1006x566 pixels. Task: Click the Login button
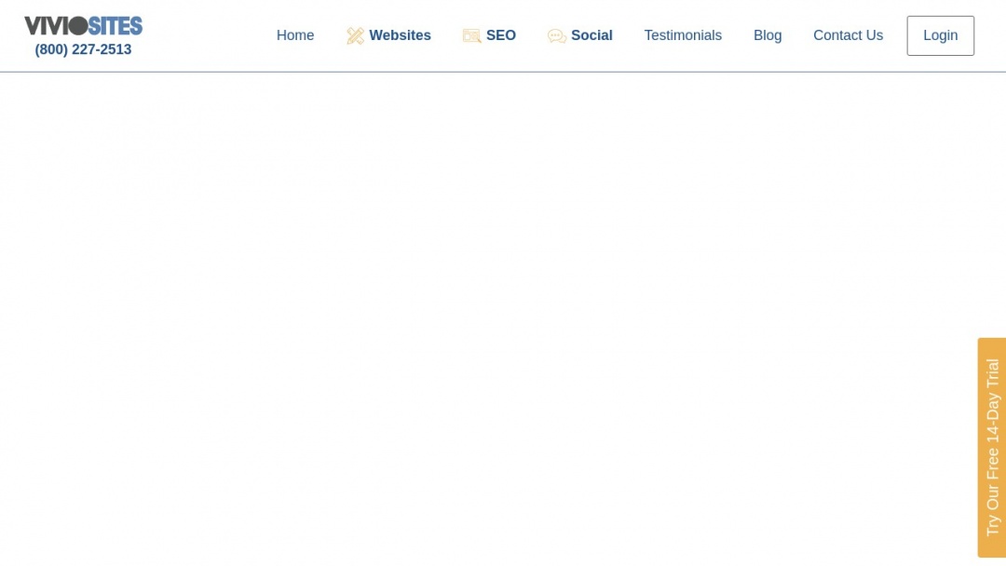click(x=940, y=35)
